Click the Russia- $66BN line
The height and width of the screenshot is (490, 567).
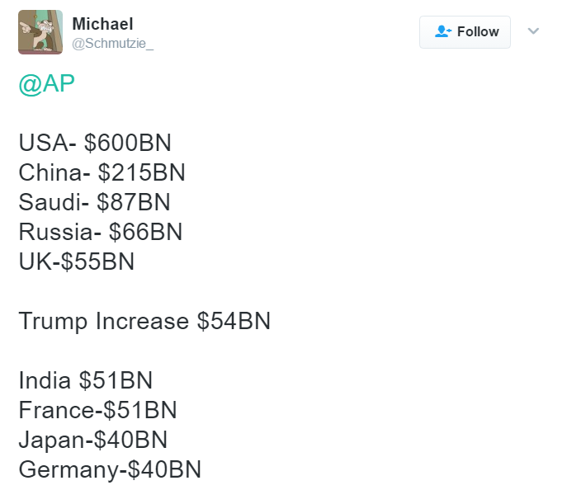[101, 232]
